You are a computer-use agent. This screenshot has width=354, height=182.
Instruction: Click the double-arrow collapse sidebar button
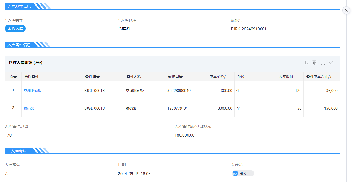(x=346, y=10)
